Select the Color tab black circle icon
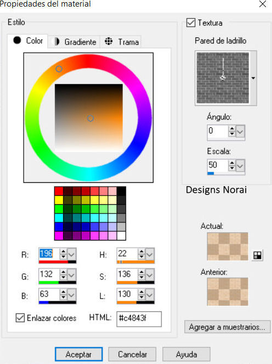 (x=17, y=40)
